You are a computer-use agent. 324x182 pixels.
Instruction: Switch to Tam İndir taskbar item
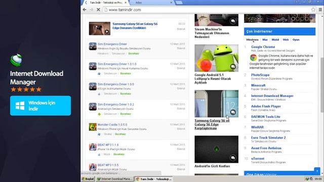pos(154,179)
